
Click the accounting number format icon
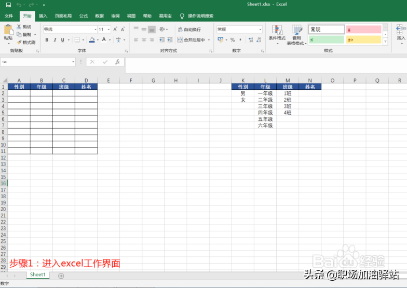[x=220, y=39]
